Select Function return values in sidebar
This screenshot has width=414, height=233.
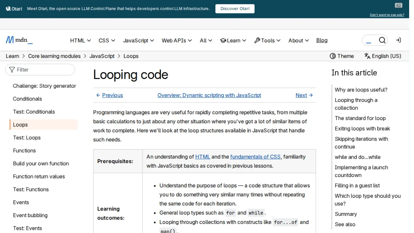(39, 176)
